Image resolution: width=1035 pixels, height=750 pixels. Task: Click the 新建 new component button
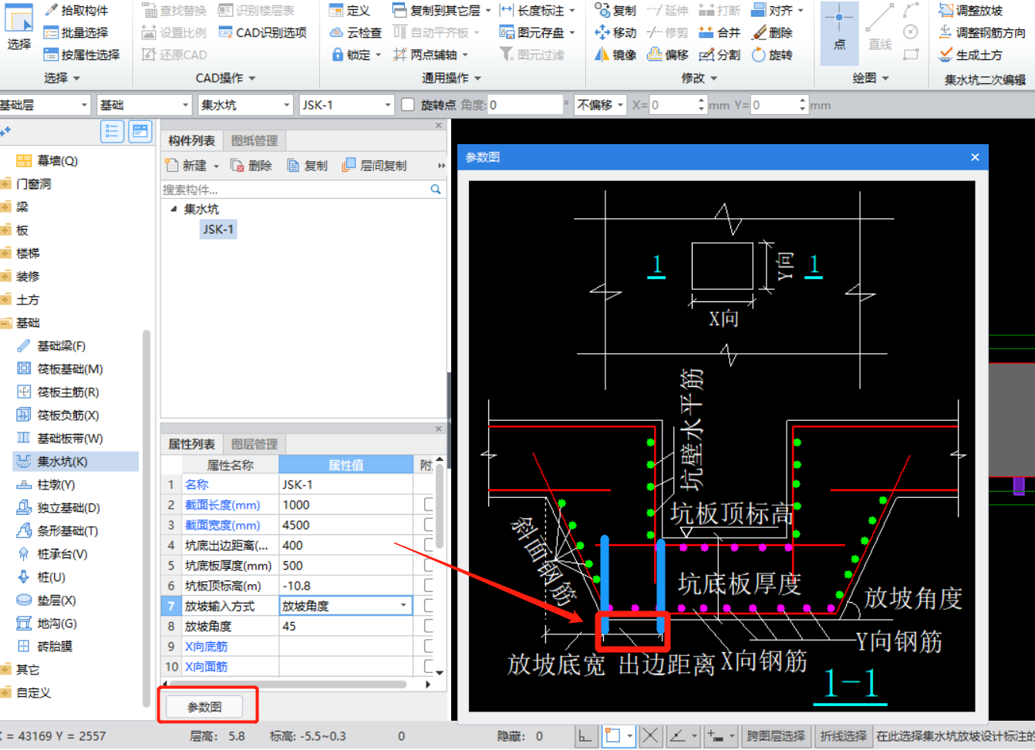click(x=192, y=166)
